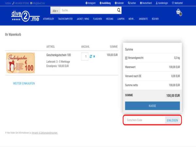
Task: Open the Tauchcomputer menu
Action: click(x=65, y=19)
